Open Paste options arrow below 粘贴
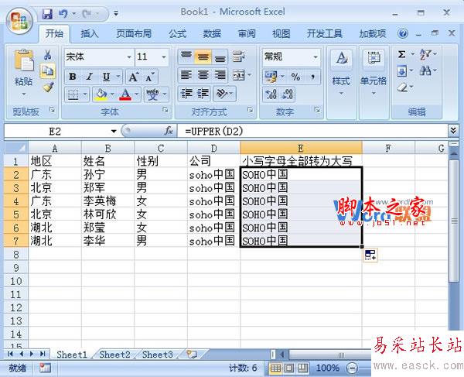 tap(24, 94)
